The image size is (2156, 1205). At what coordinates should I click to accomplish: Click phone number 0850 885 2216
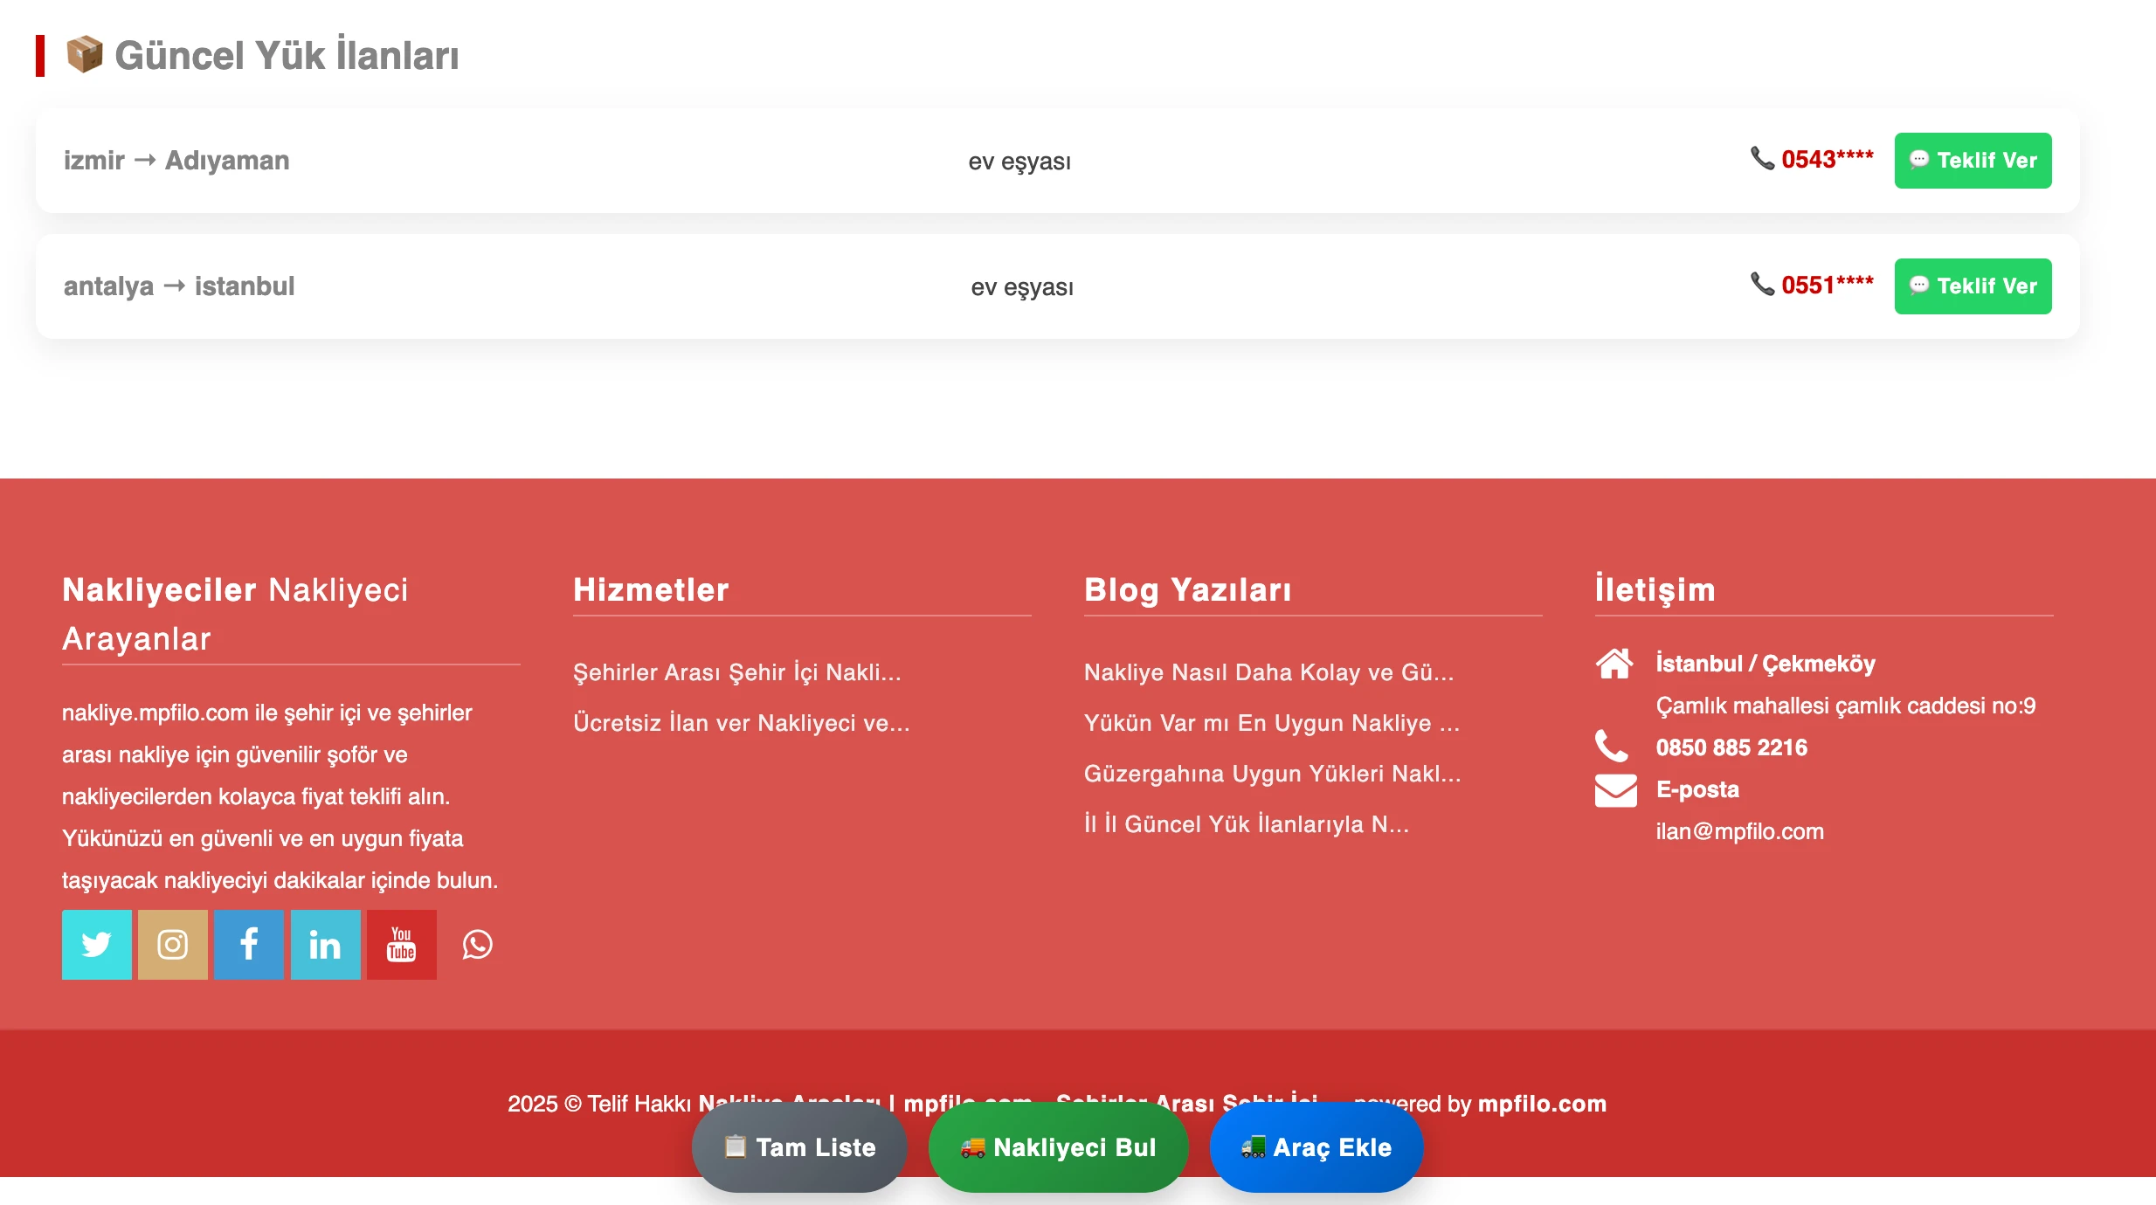pos(1731,747)
